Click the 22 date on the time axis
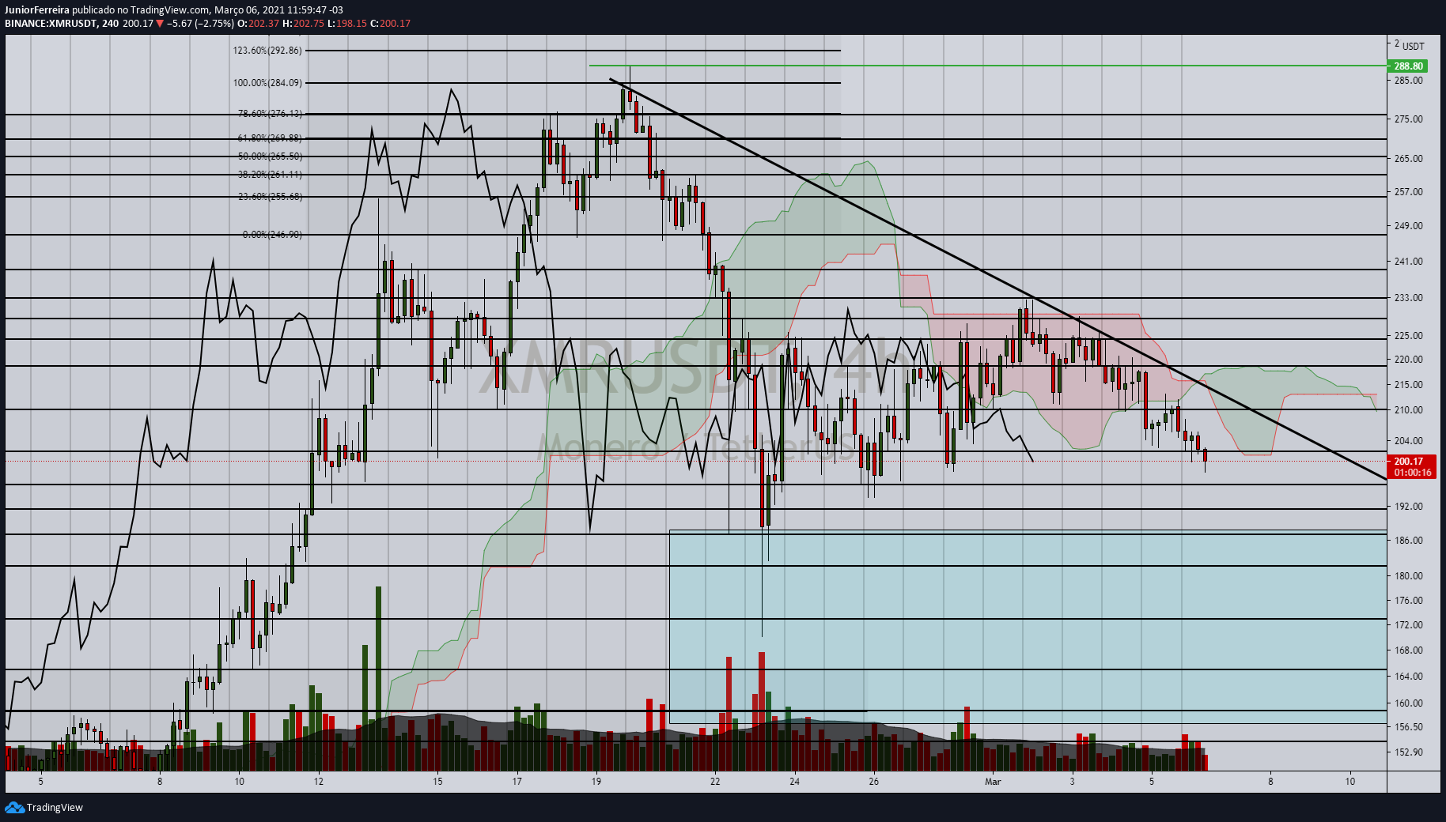The image size is (1446, 822). 715,782
